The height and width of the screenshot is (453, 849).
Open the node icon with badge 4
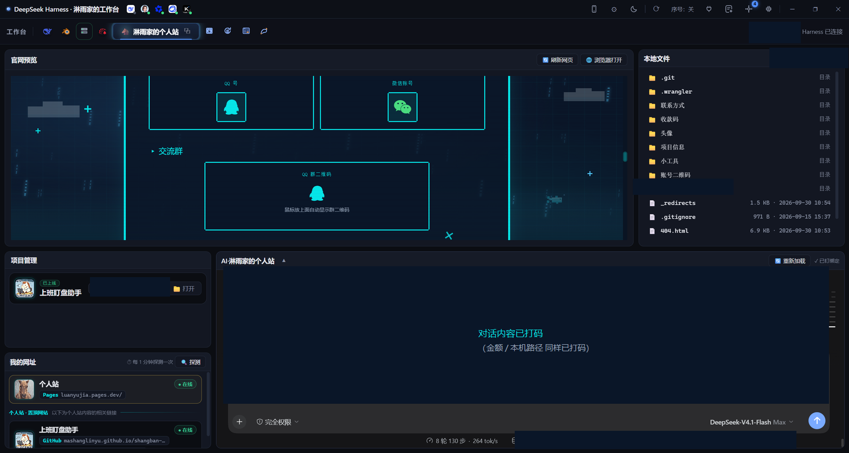[x=749, y=9]
